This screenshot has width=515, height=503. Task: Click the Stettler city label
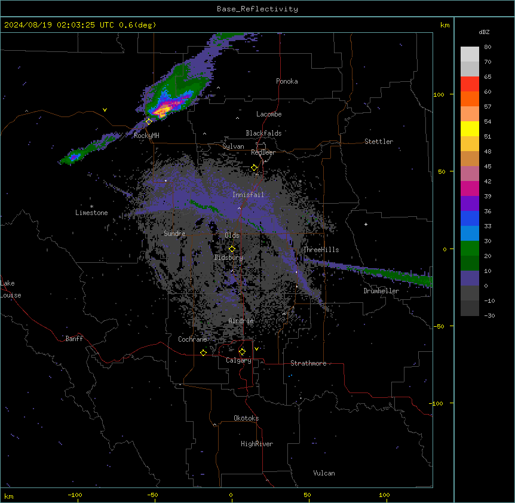379,142
